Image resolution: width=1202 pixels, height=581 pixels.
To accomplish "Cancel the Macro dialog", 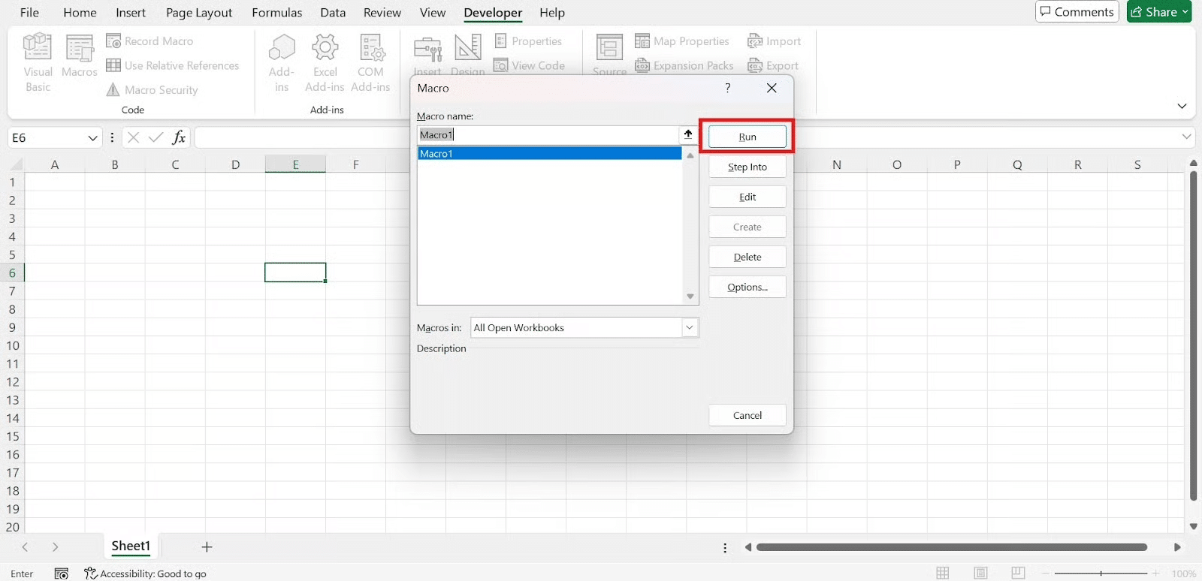I will [x=747, y=415].
